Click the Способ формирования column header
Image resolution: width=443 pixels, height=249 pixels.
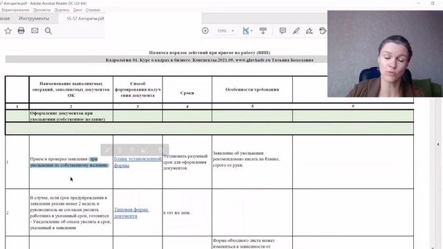click(138, 89)
